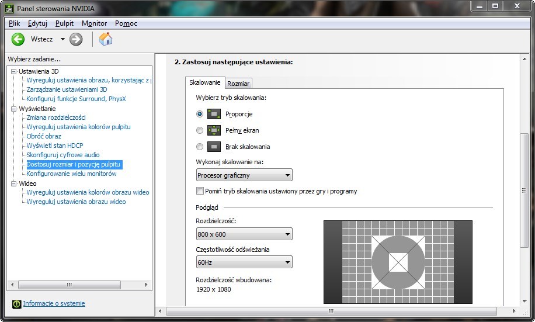Open Wyreguluj ustawienia kolorów pulpitu

78,127
